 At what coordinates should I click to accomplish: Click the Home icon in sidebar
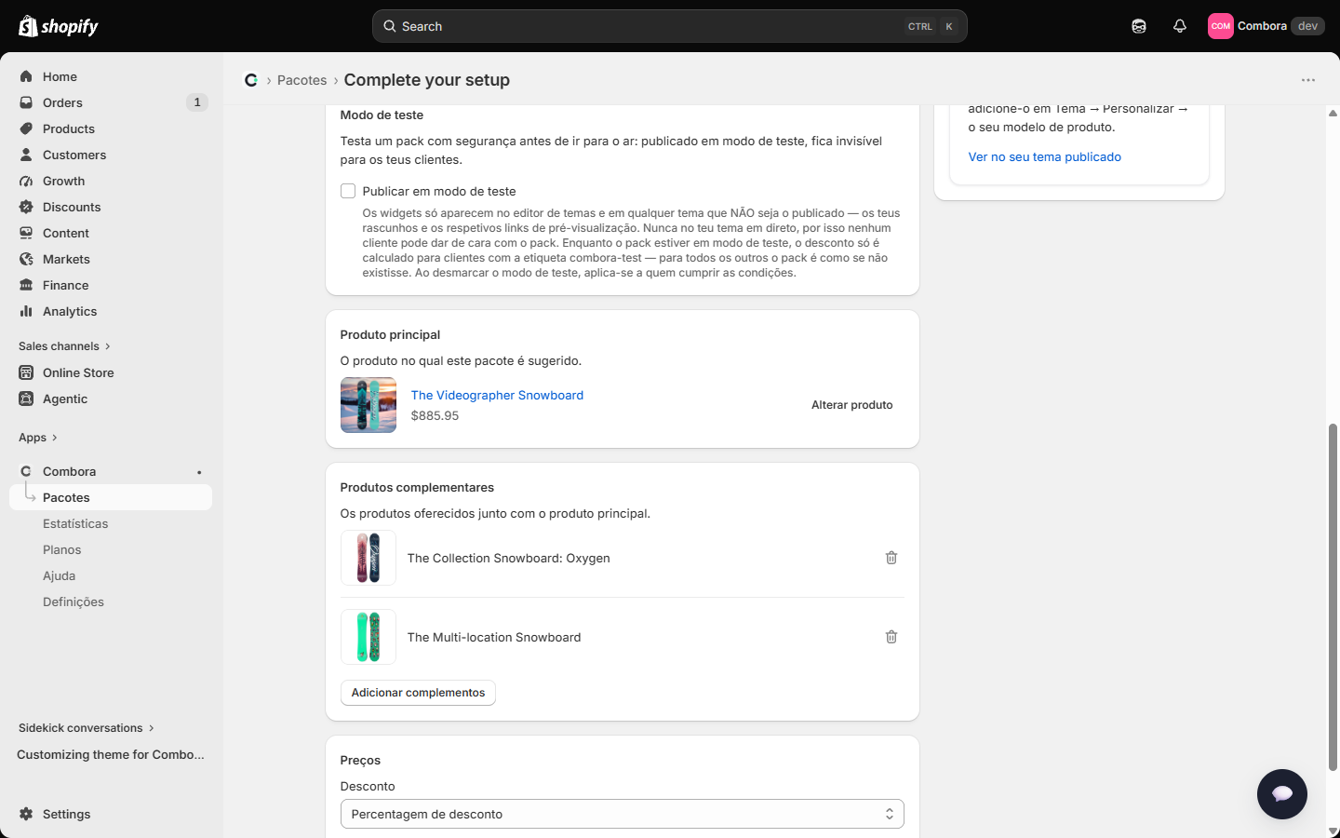click(x=26, y=76)
